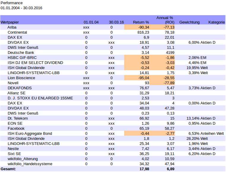Select the total return value 17,98
Viewport: 226px width, 172px height.
point(144,169)
